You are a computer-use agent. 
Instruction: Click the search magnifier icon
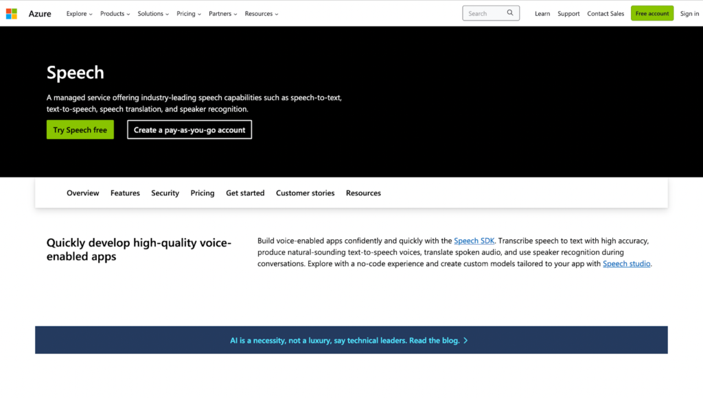(x=510, y=13)
